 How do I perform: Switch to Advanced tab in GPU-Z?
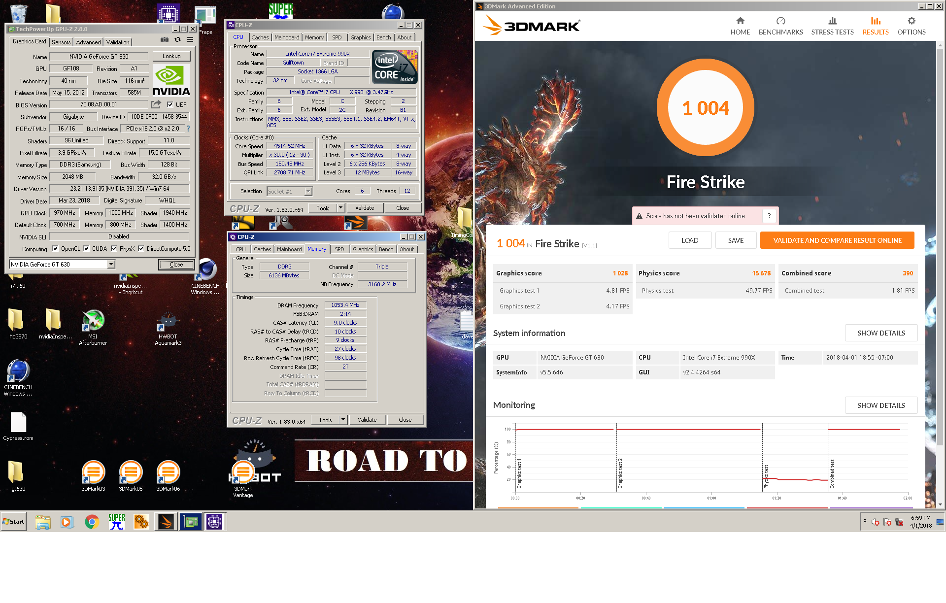88,42
